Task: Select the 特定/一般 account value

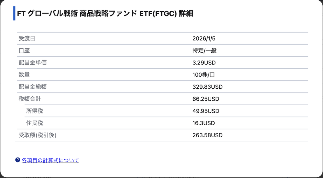Action: coord(204,50)
